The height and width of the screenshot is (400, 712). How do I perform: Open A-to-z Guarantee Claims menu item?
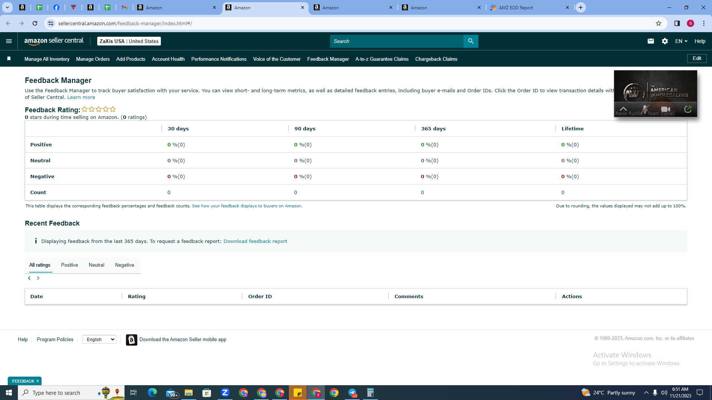click(x=382, y=59)
